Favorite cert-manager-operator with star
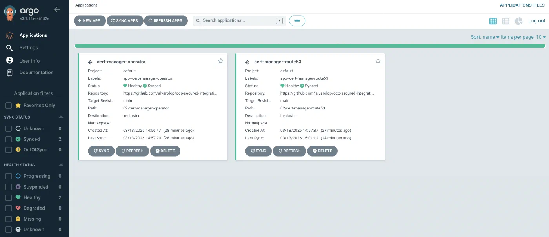The height and width of the screenshot is (237, 549). (221, 61)
